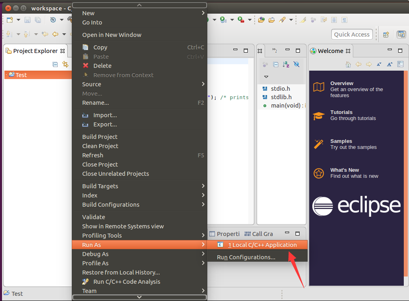Screen dimensions: 409x301
Task: Switch to the Call Graph tab
Action: click(x=259, y=234)
